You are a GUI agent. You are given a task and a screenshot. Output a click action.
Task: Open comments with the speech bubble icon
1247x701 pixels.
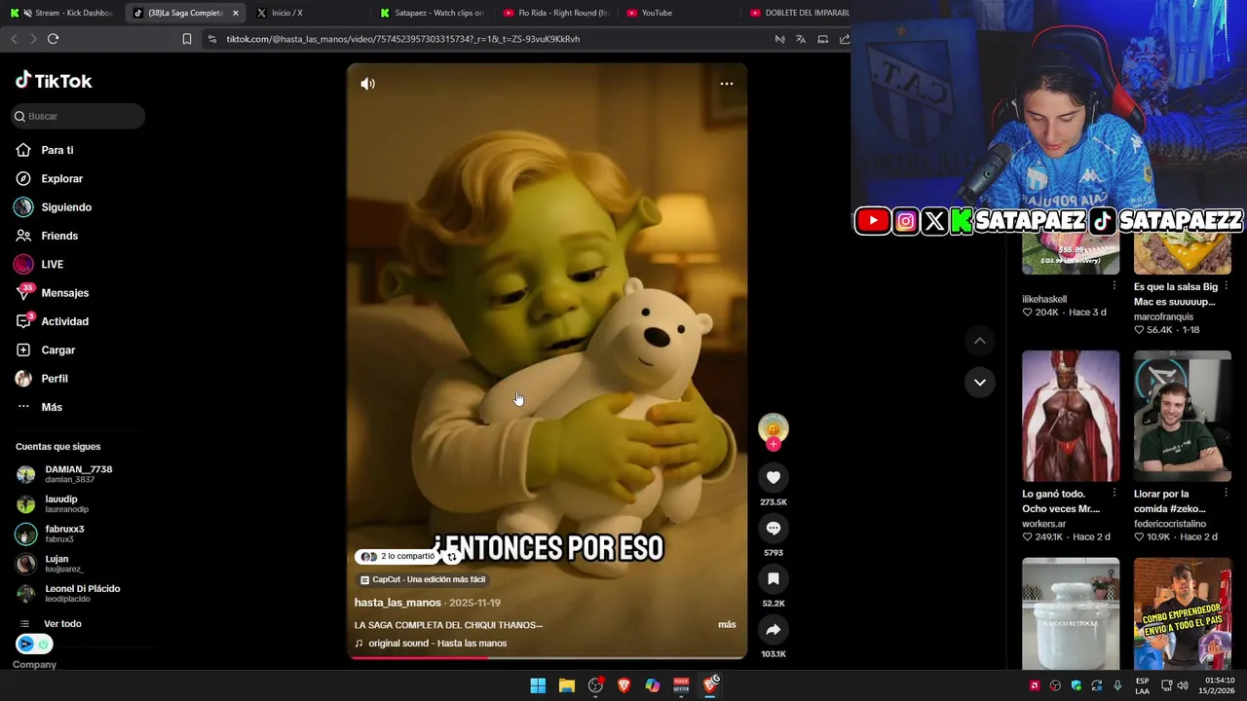774,528
